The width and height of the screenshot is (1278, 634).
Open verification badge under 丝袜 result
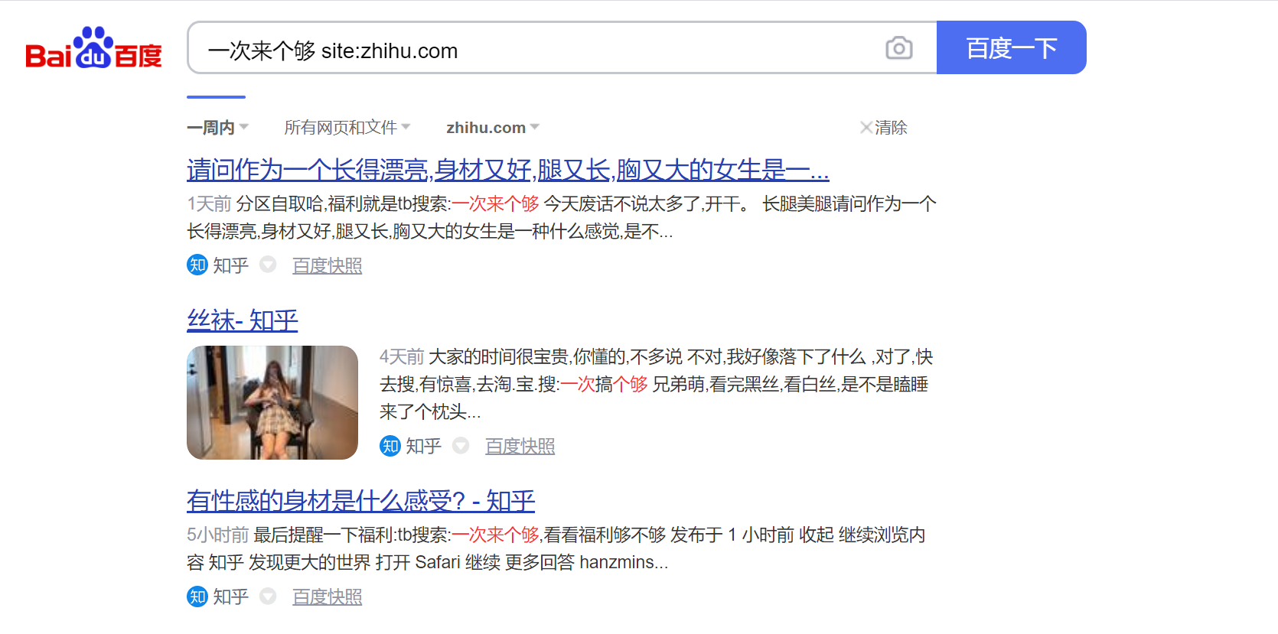click(461, 445)
